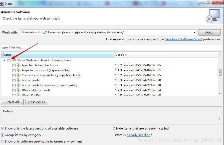Click the Select All button
224x145 pixels.
tap(12, 102)
